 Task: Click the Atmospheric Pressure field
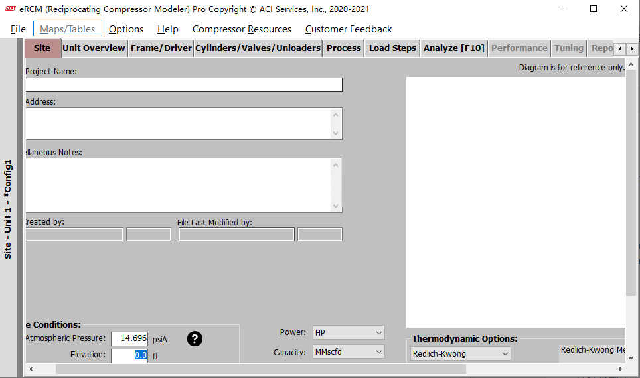[129, 338]
